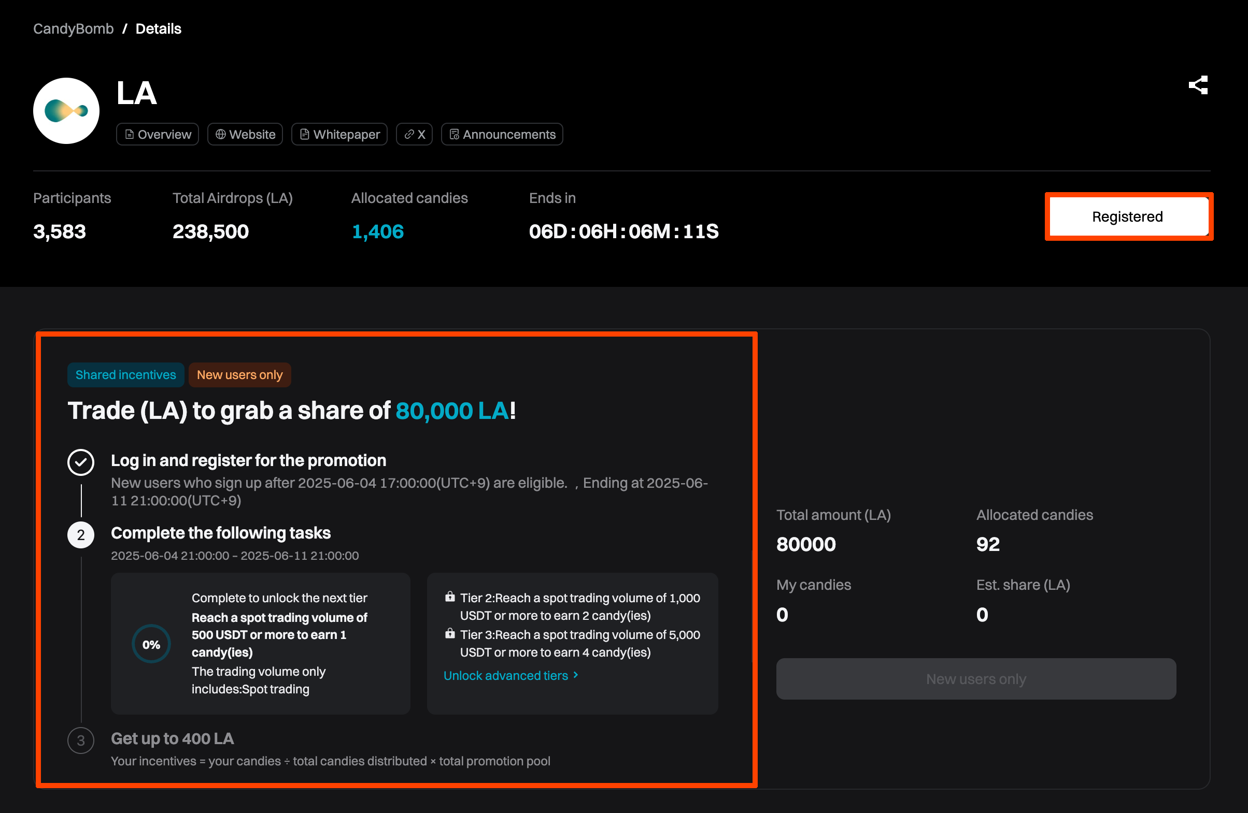Click the LA token logo
This screenshot has width=1248, height=813.
[66, 110]
